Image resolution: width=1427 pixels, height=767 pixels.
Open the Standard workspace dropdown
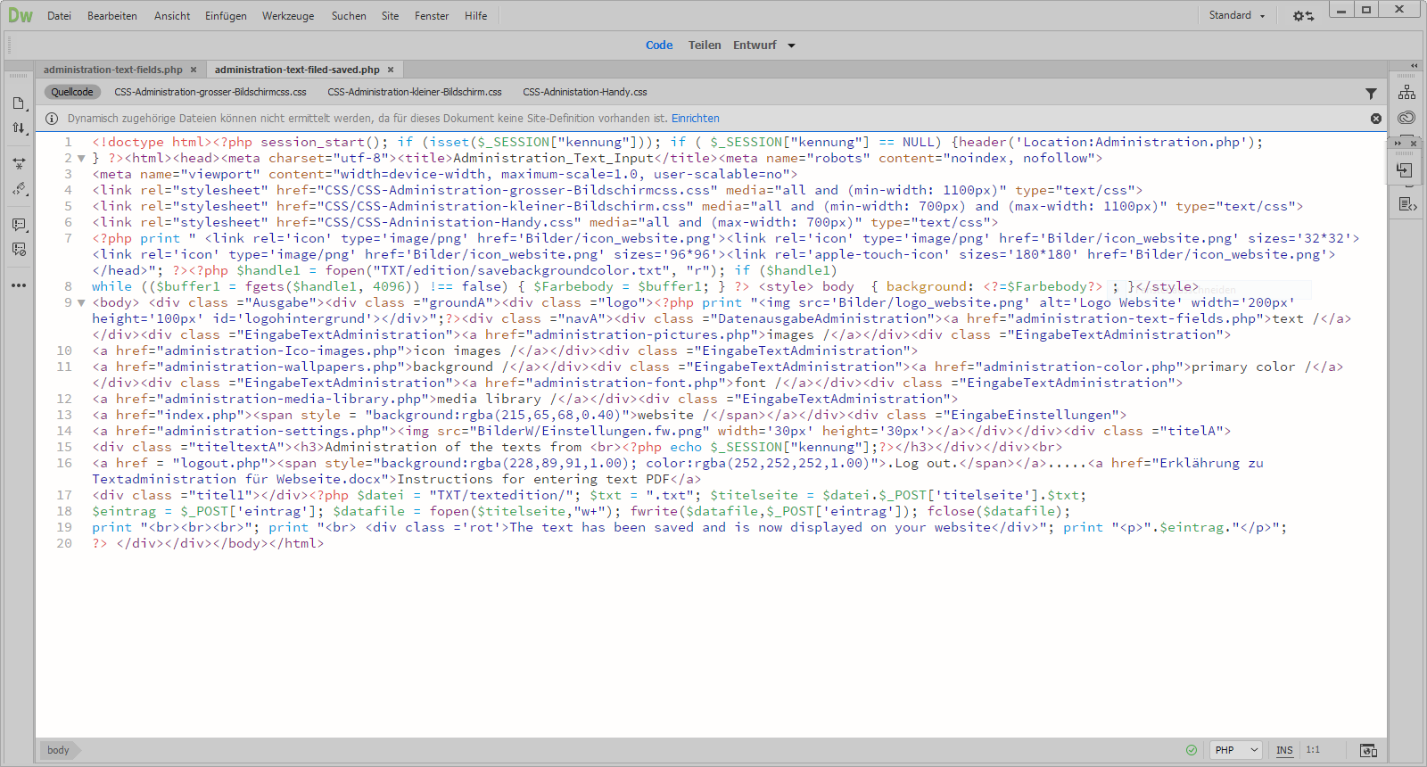pos(1237,15)
